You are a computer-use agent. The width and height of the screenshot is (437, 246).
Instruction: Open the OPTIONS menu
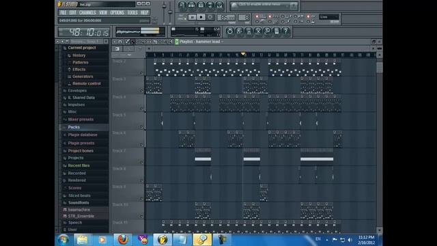pyautogui.click(x=117, y=12)
